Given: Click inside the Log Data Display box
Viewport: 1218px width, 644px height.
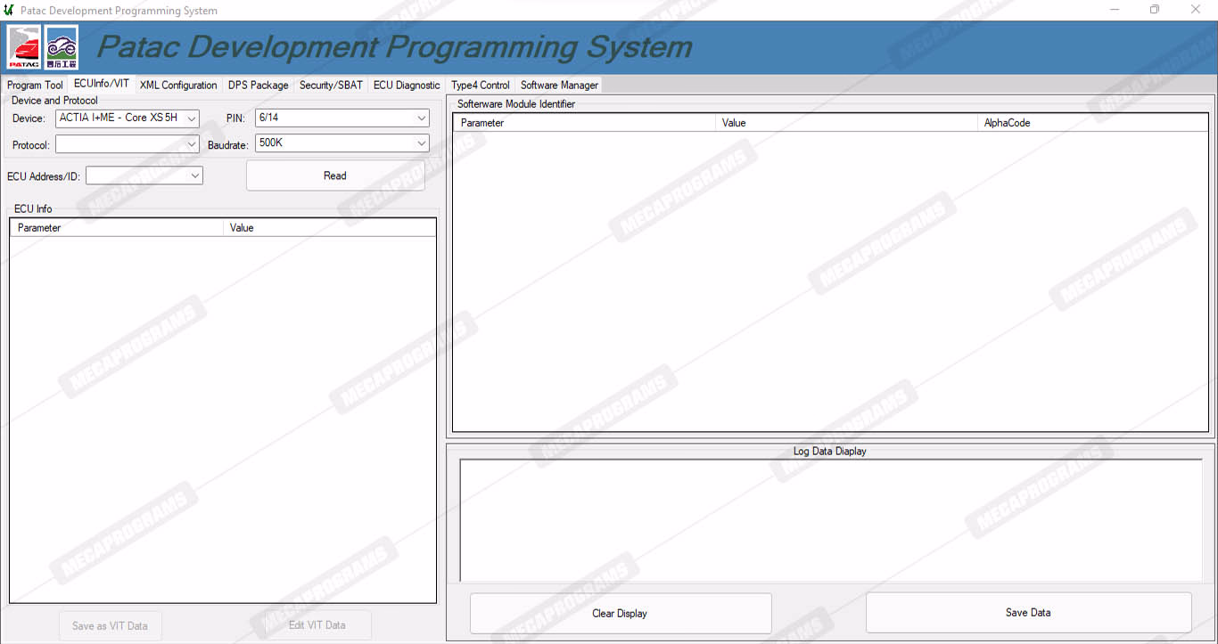Looking at the screenshot, I should point(831,520).
